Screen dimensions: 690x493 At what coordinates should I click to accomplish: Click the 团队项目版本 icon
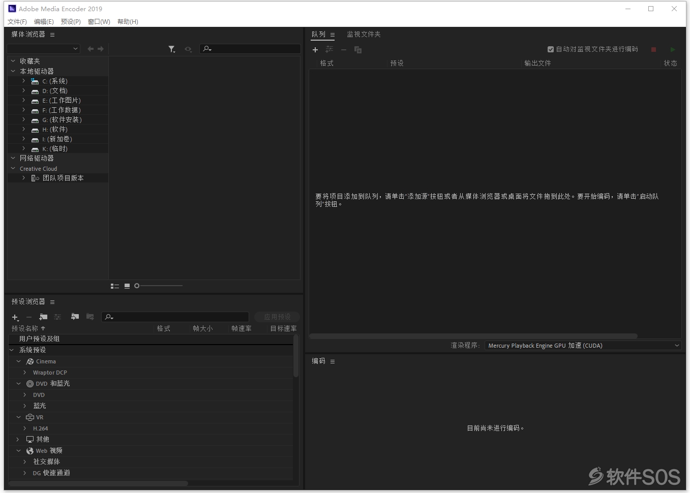(35, 178)
